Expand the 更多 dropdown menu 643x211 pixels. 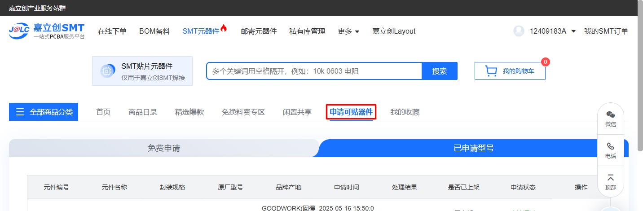[348, 31]
